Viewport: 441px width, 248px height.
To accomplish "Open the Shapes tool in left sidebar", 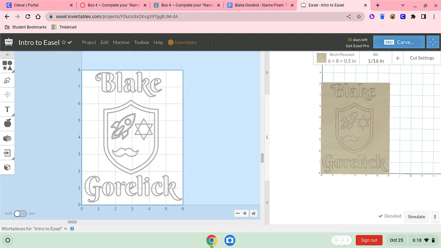I will pyautogui.click(x=7, y=65).
